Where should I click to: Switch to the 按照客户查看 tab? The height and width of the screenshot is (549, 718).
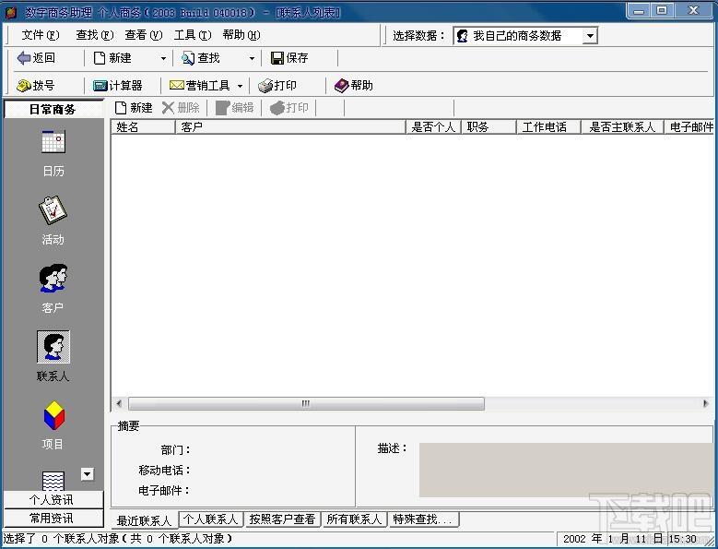coord(282,519)
